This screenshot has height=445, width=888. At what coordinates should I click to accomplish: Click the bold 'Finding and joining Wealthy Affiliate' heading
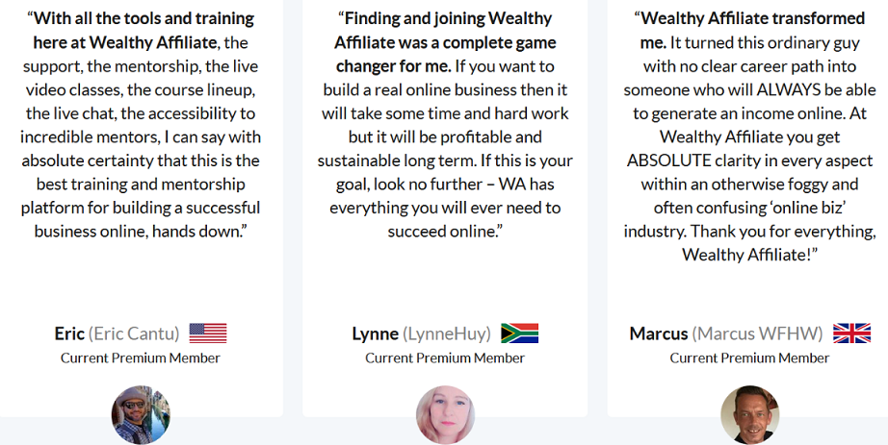click(x=445, y=42)
